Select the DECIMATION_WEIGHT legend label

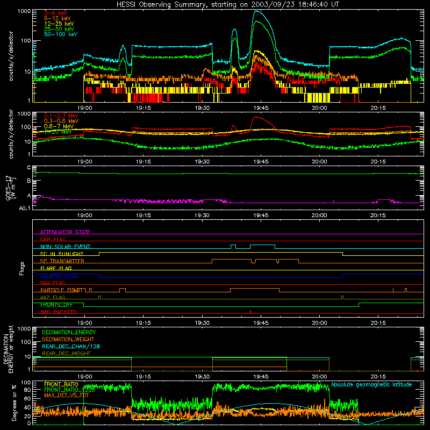68,339
